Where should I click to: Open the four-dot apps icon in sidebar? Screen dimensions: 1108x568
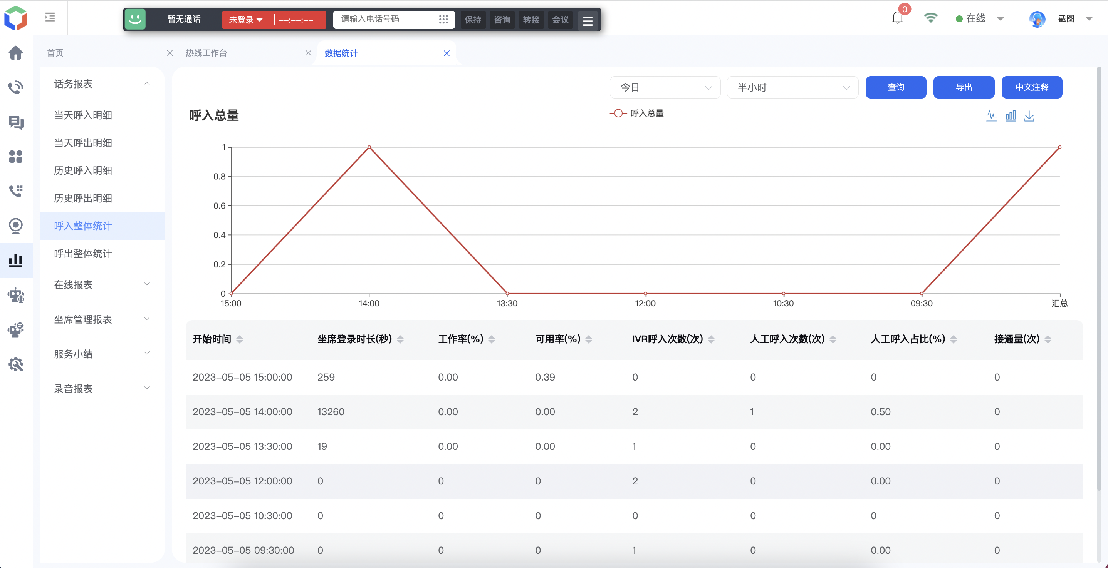coord(16,156)
